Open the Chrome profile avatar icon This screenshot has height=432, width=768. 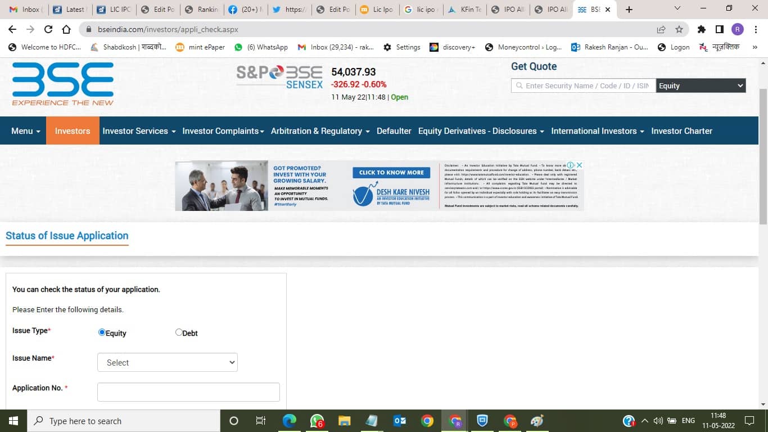pos(737,29)
